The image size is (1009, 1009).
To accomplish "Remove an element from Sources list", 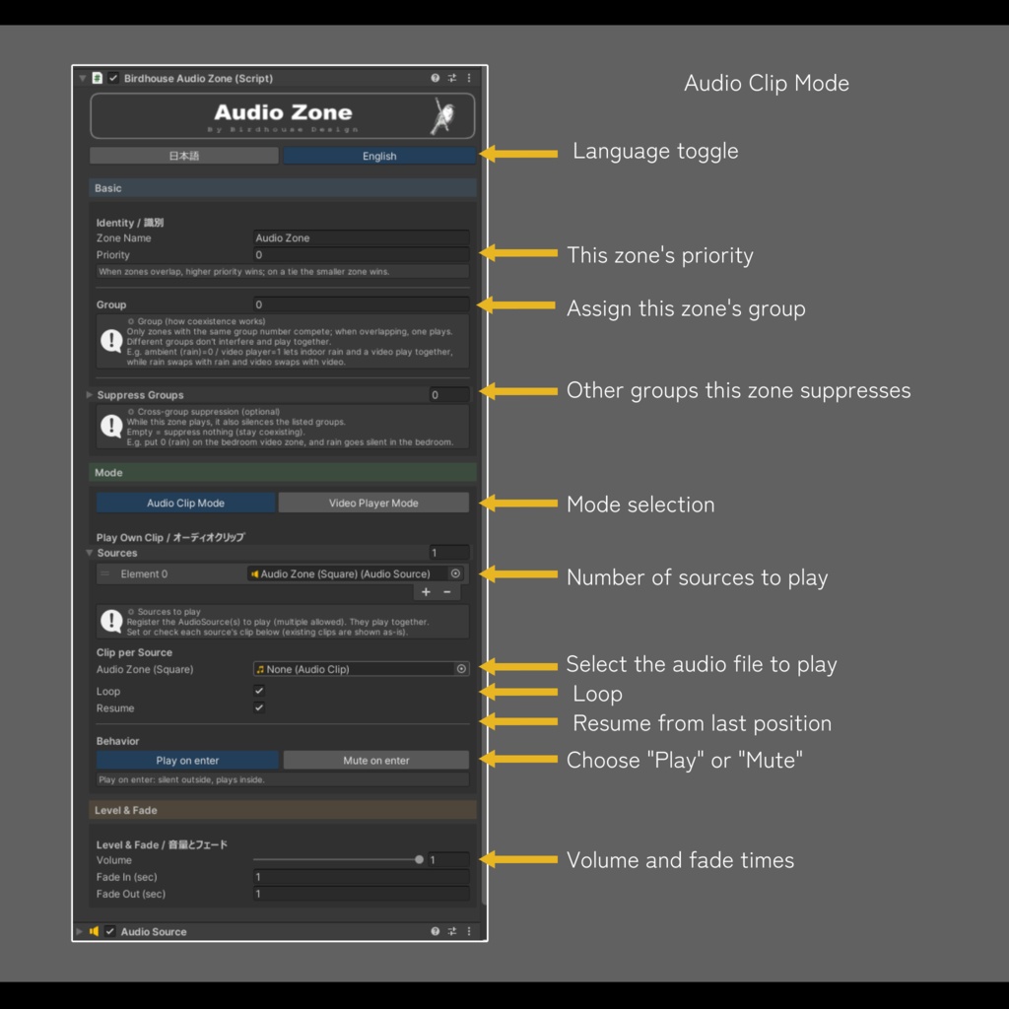I will [x=447, y=592].
